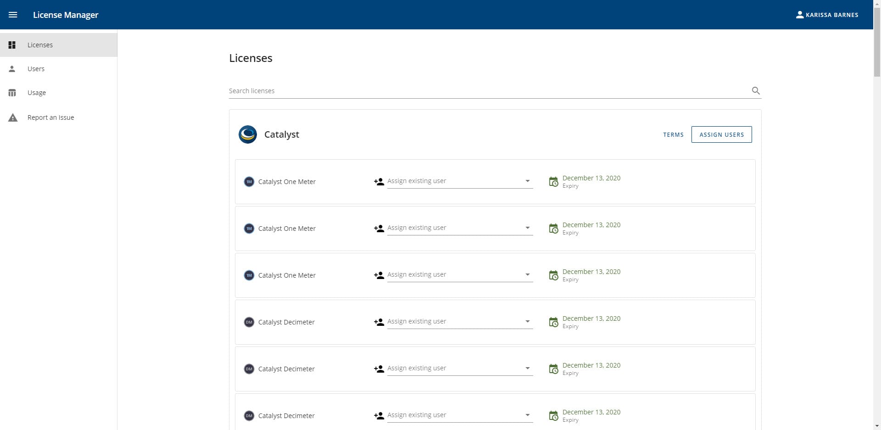
Task: Click the Catalyst product name heading
Action: point(282,134)
